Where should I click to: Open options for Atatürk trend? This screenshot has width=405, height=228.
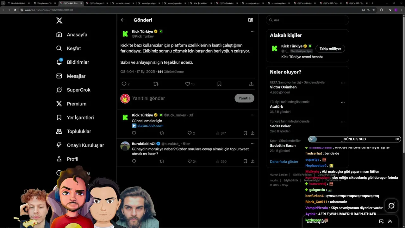343,103
